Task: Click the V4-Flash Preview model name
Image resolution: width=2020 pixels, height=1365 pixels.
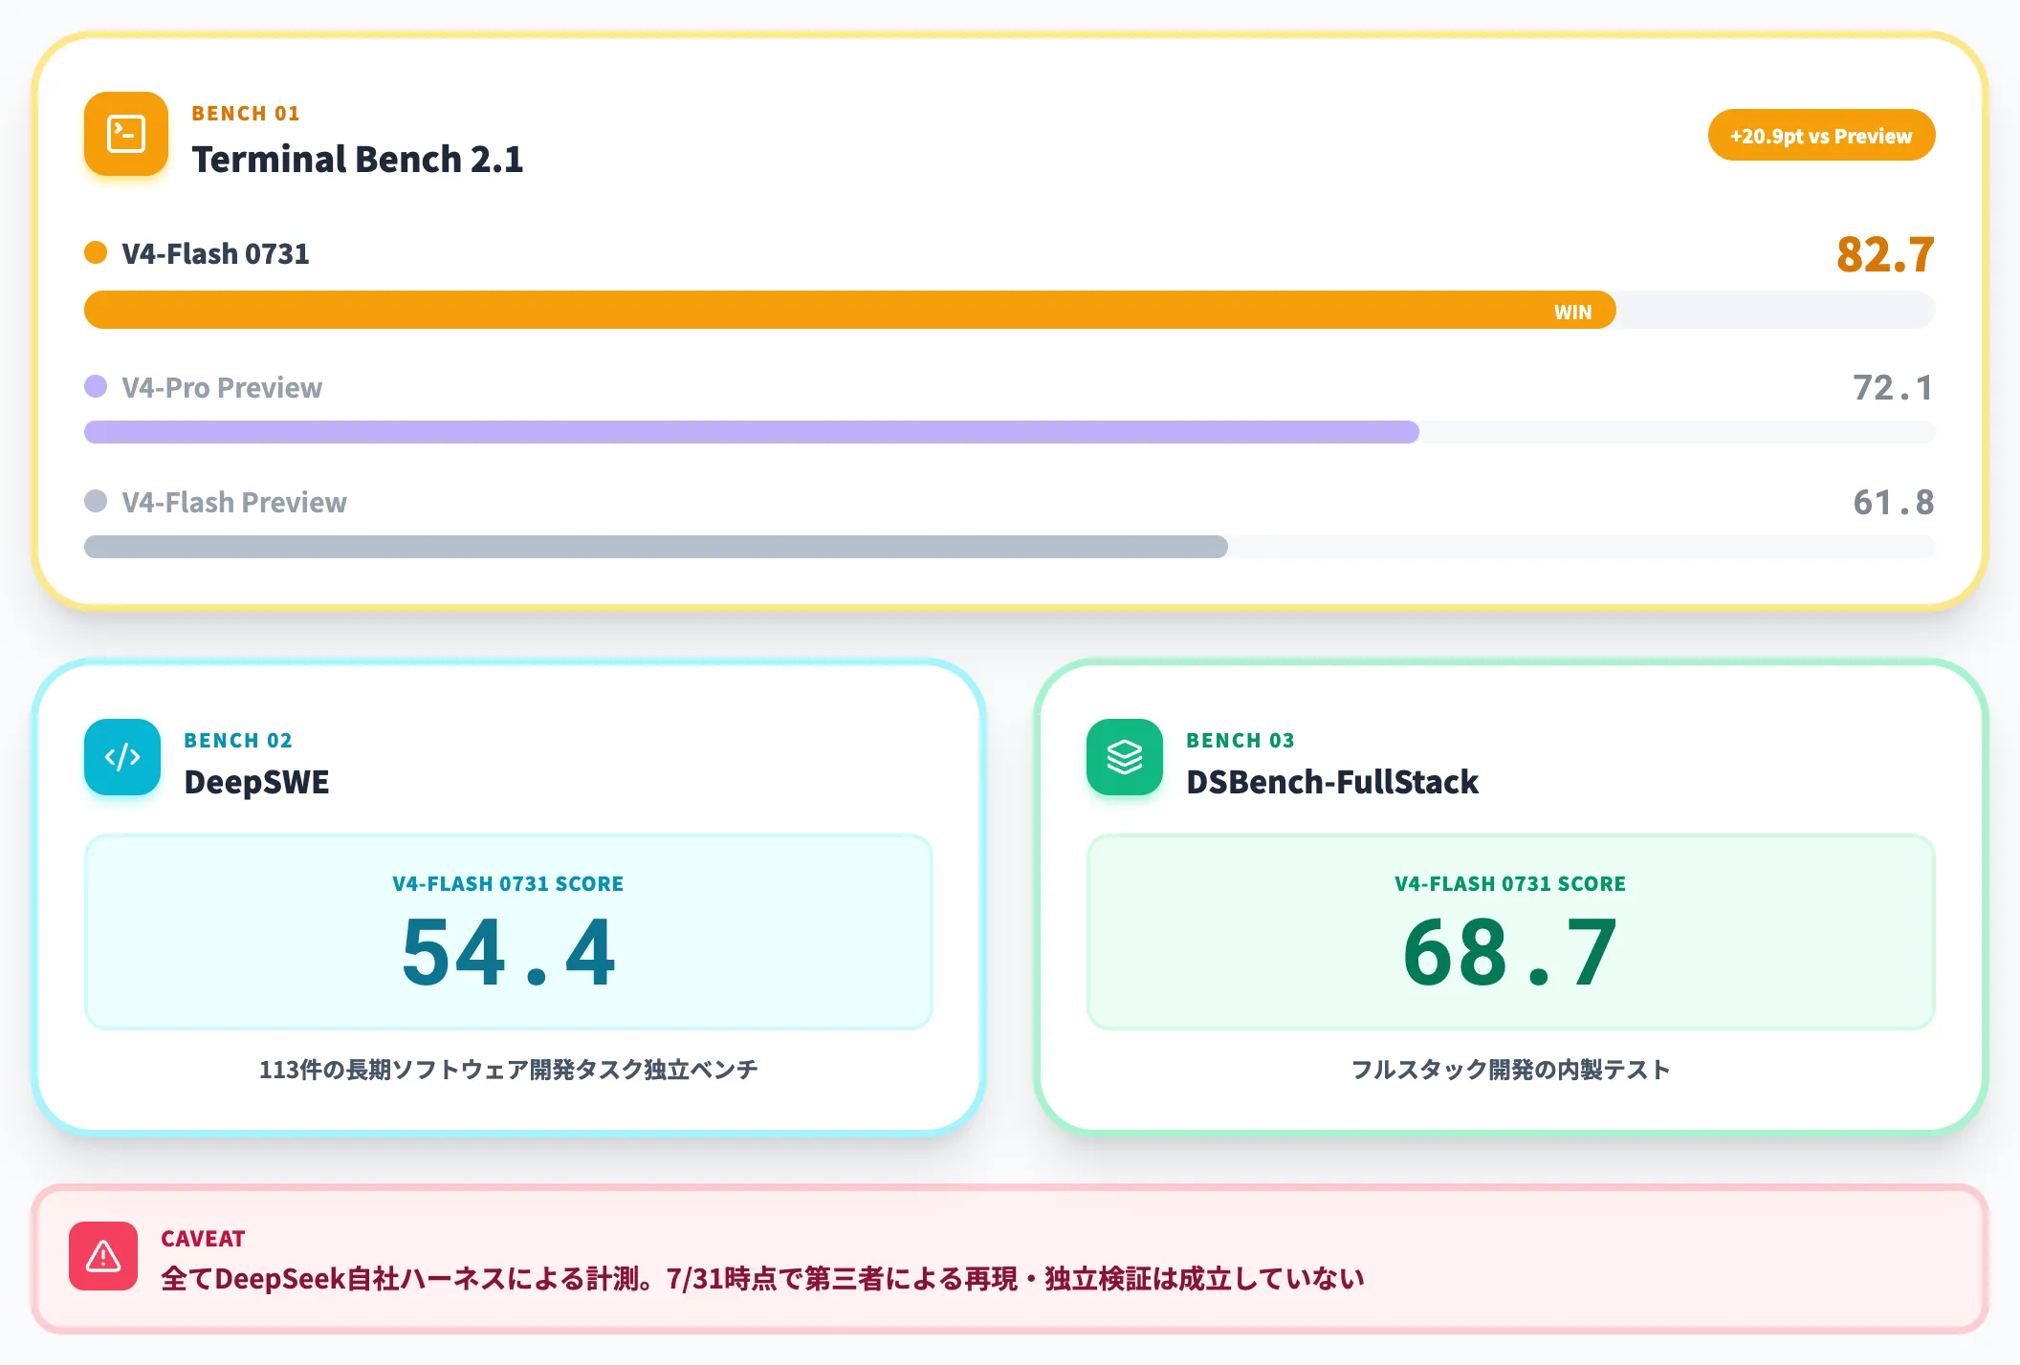Action: [234, 502]
